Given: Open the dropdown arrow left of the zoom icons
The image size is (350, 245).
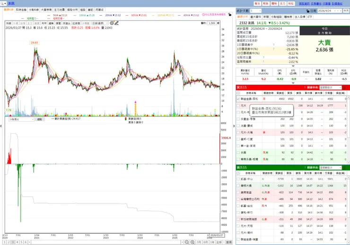Looking at the screenshot, I should [183, 242].
